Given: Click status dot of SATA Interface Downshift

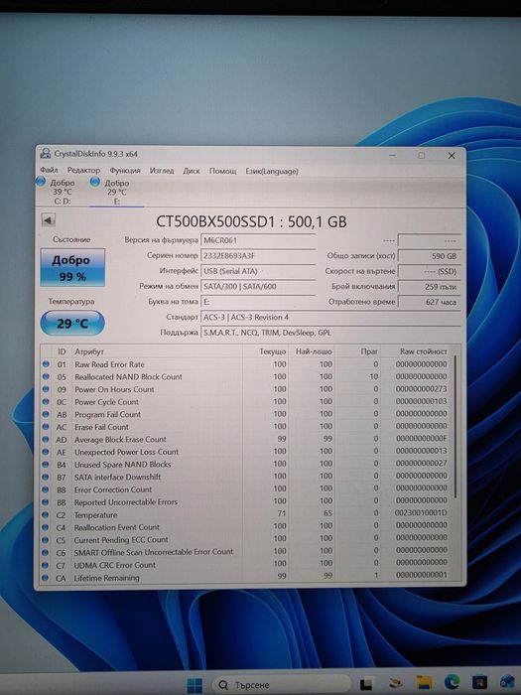Looking at the screenshot, I should (46, 477).
